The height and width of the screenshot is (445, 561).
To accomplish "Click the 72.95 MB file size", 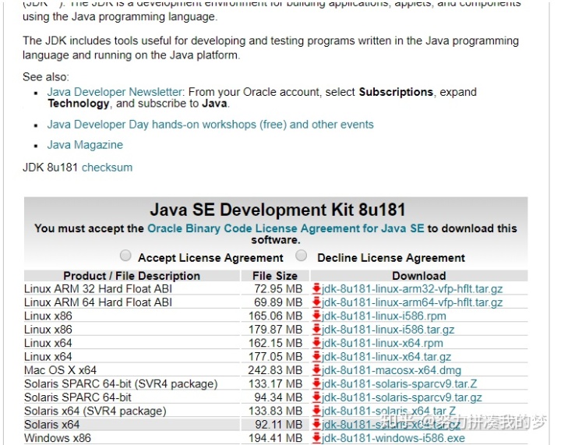I will coord(278,288).
